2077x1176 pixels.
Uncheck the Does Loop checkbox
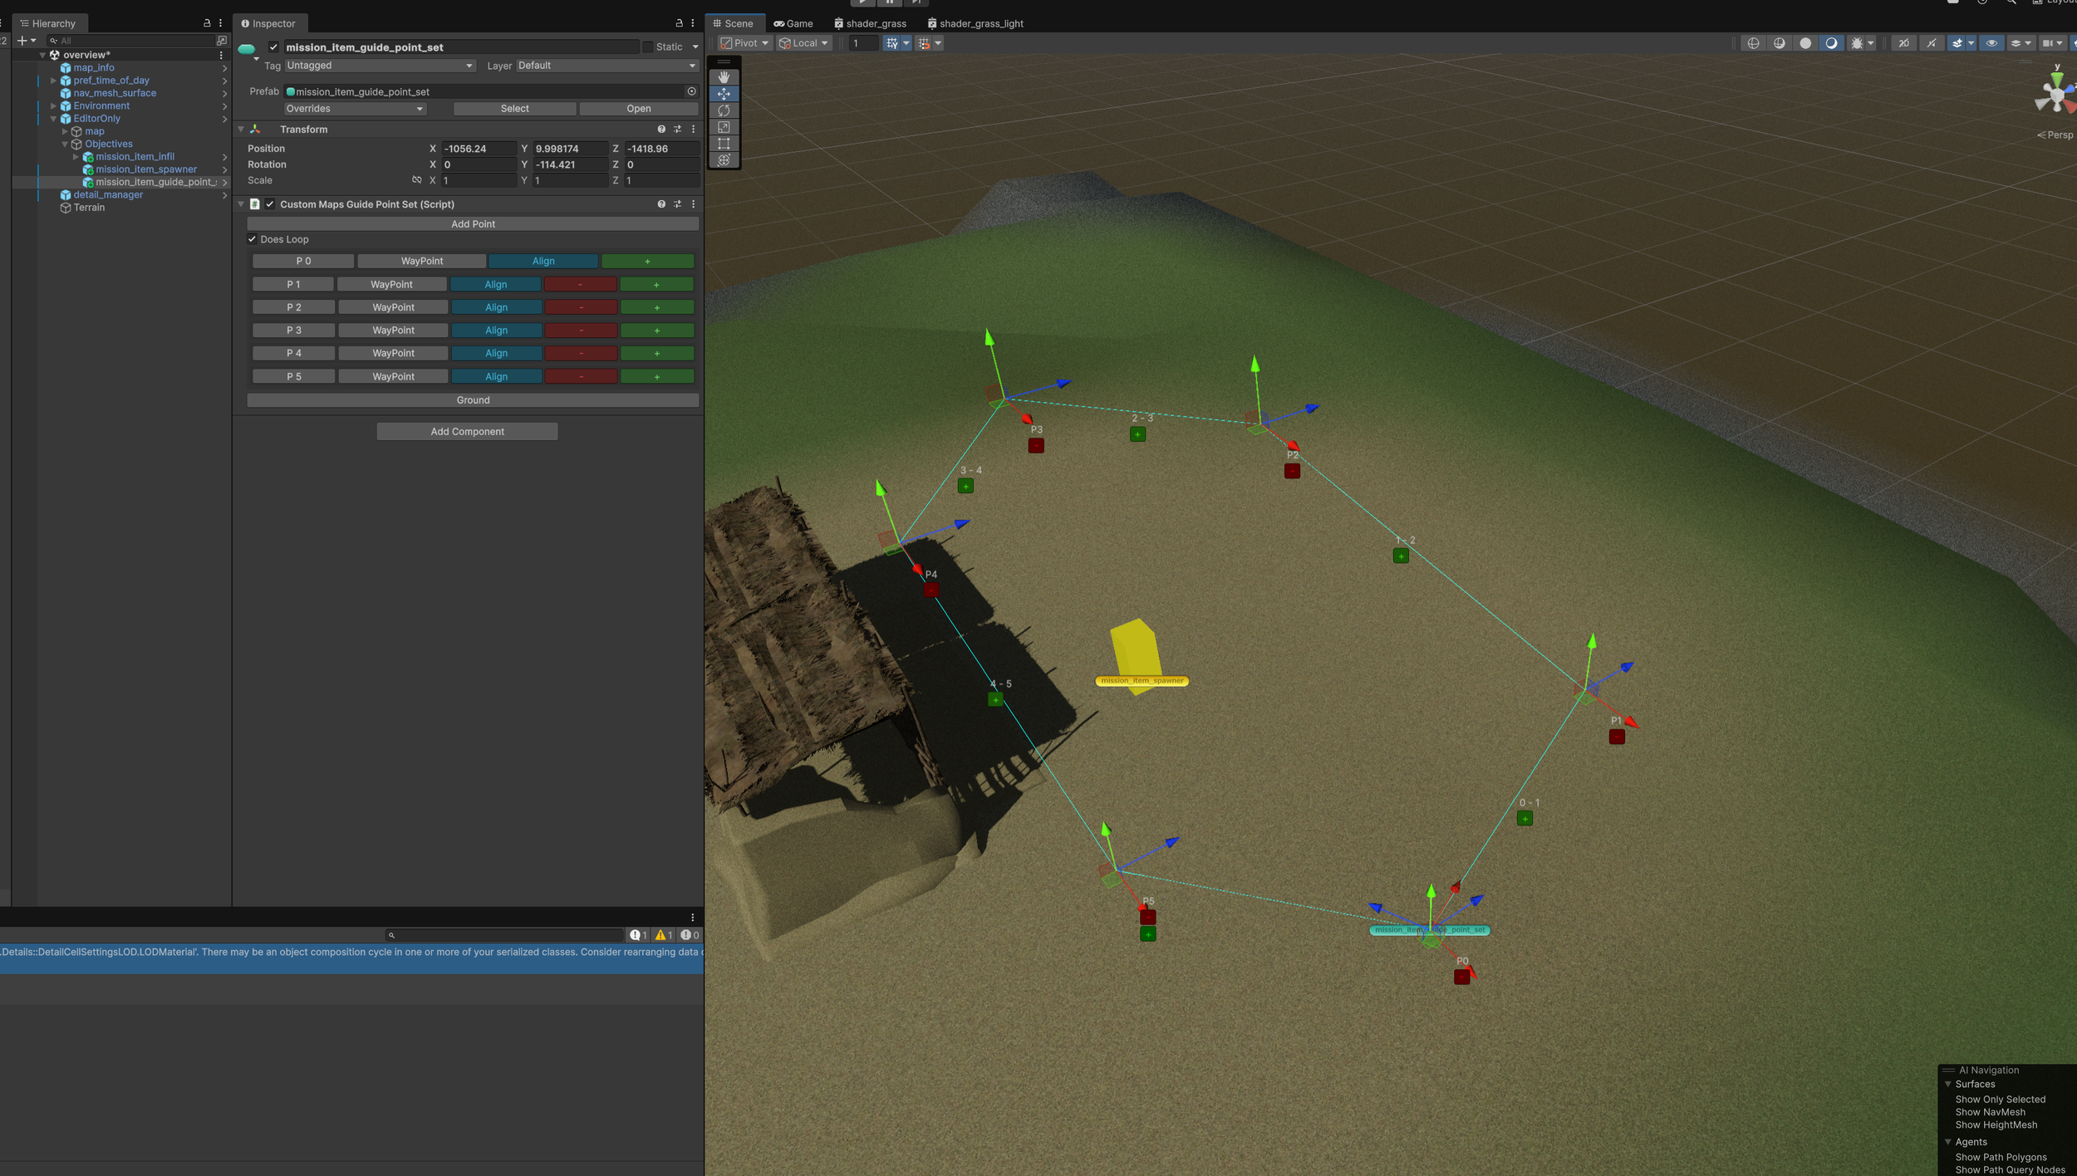[x=253, y=239]
